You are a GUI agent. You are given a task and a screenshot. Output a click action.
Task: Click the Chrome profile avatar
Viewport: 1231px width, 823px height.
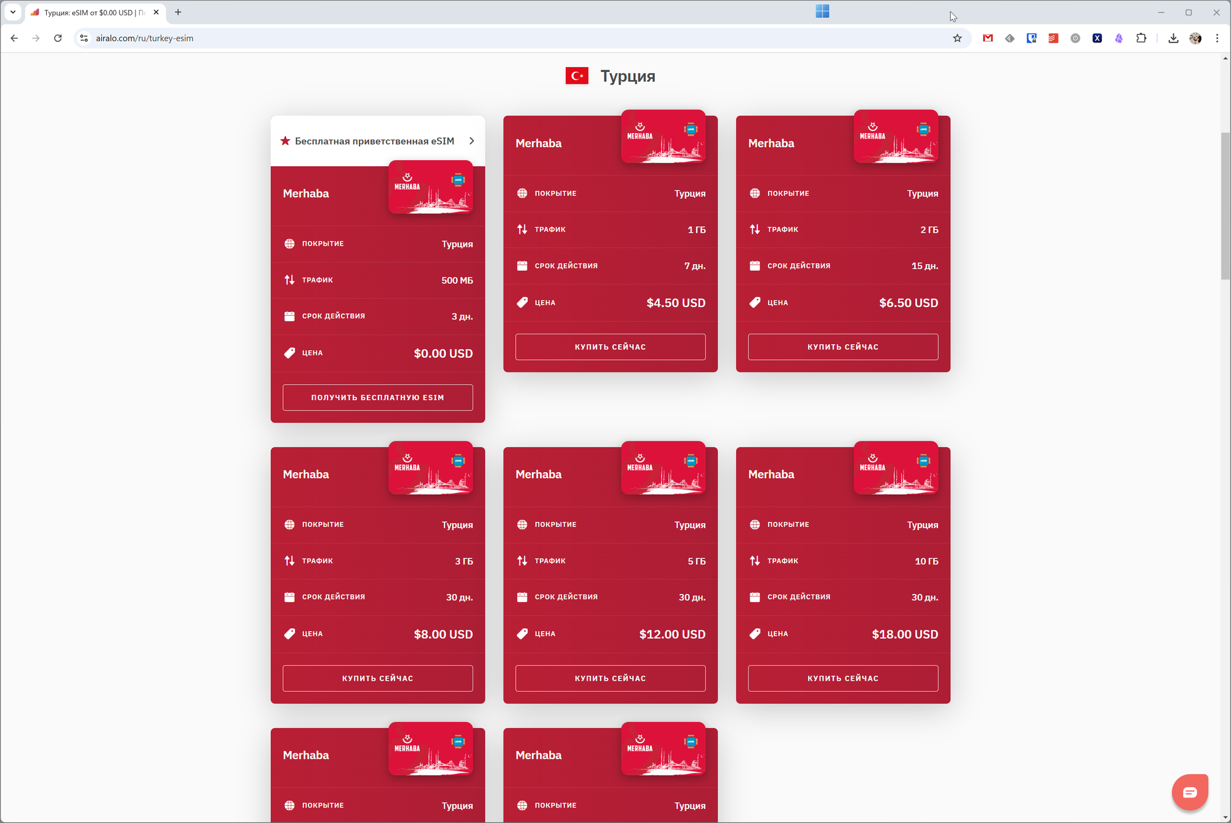click(x=1195, y=38)
